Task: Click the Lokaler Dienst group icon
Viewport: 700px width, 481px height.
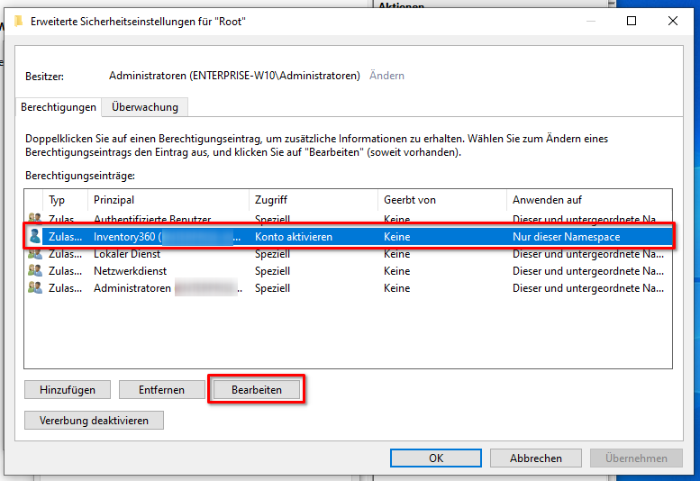Action: tap(35, 254)
